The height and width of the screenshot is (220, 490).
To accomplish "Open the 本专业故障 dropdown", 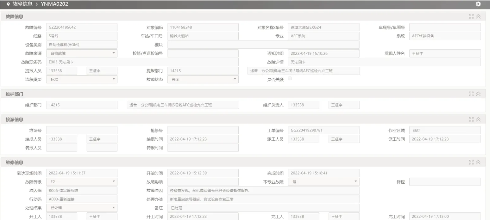I will [x=324, y=182].
